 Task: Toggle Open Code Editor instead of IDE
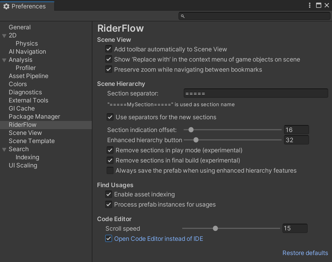[109, 239]
